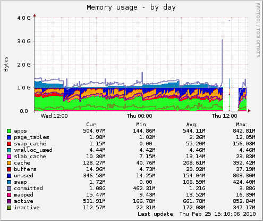Click the lavender committed legend swatch
This screenshot has width=263, height=221.
click(9, 189)
